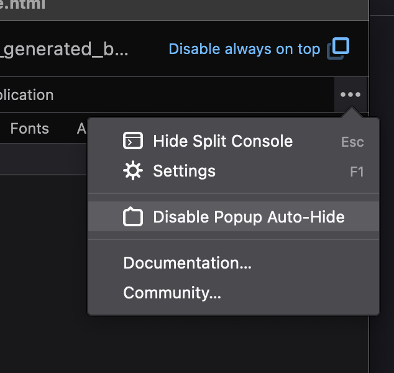
Task: Click the generated_b... file name text
Action: [x=64, y=49]
